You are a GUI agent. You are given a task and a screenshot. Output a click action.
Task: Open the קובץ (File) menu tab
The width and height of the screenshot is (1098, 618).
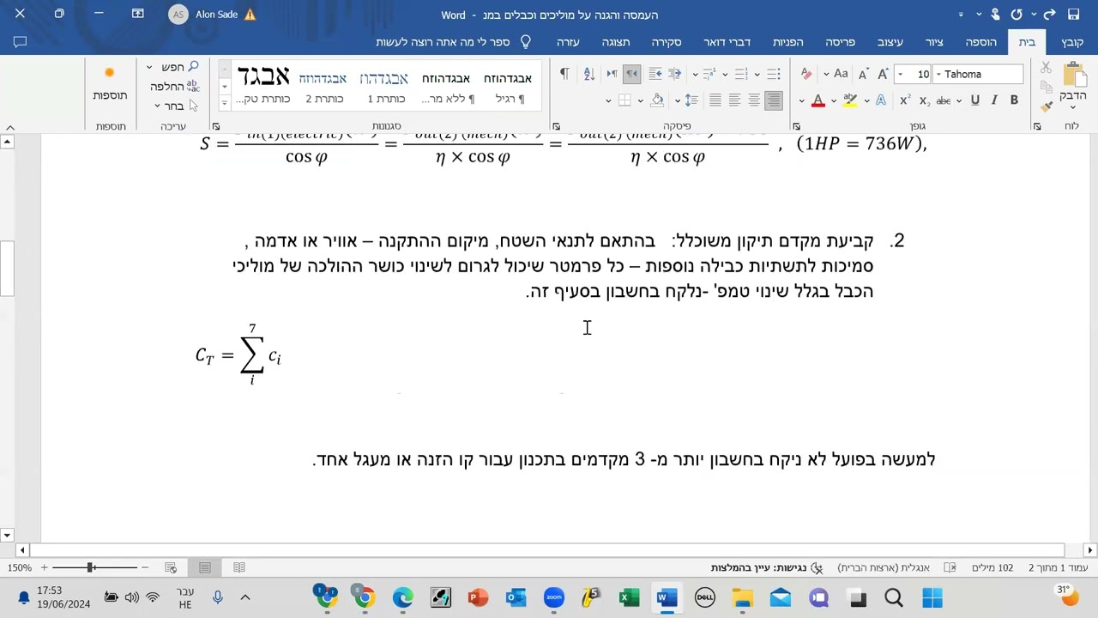point(1072,42)
